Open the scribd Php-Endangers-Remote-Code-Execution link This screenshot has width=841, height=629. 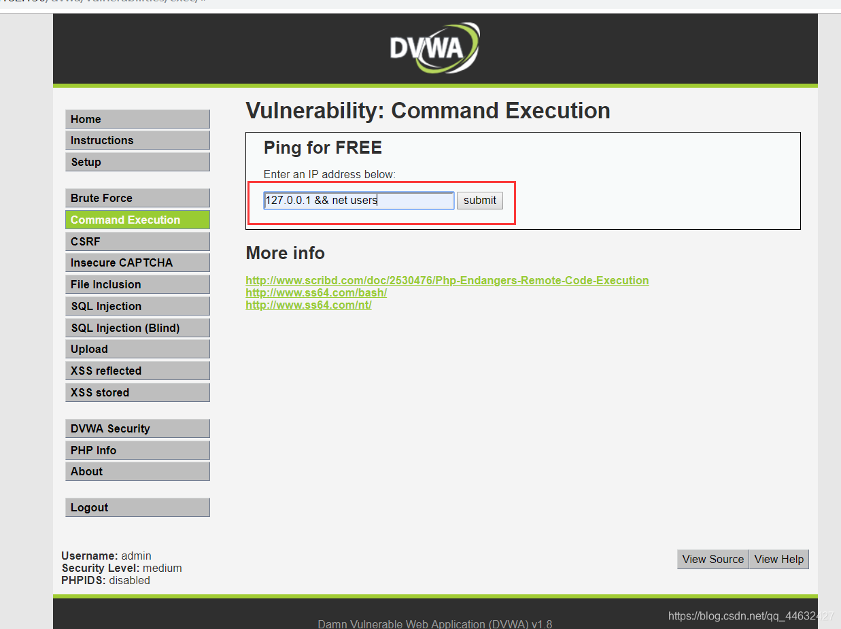447,280
